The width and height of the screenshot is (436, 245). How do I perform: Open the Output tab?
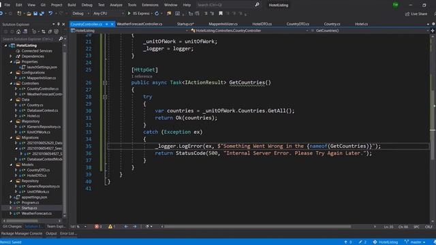(x=51, y=233)
